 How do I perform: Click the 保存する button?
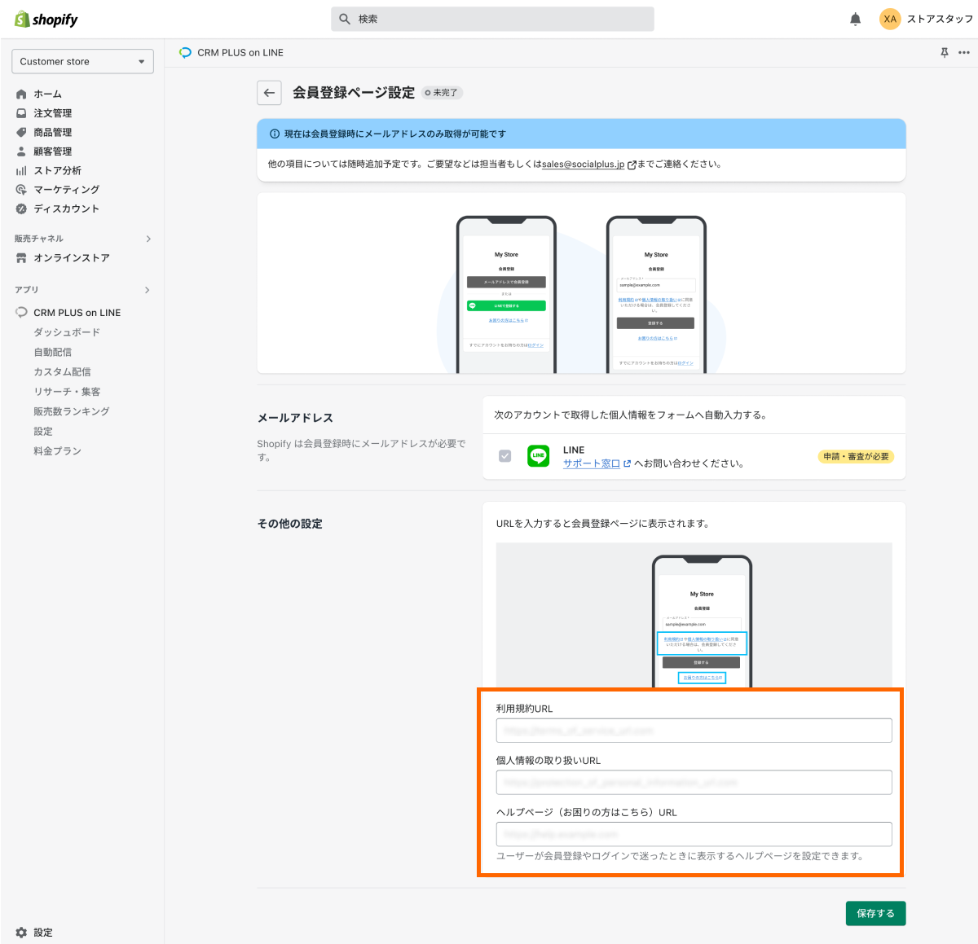click(x=875, y=914)
